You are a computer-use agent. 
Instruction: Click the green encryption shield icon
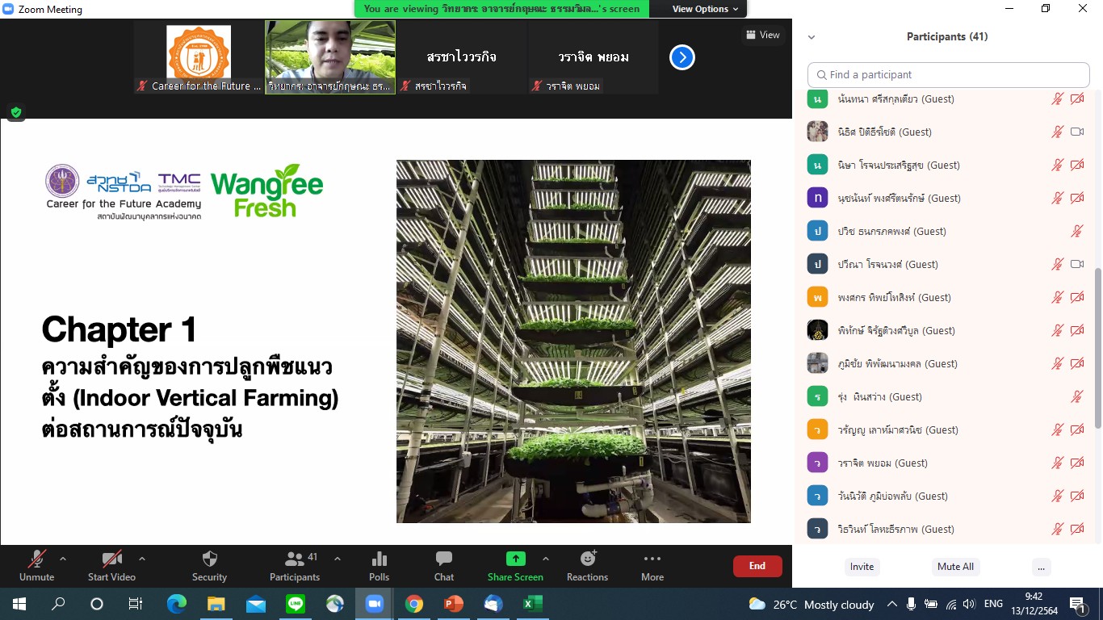pyautogui.click(x=15, y=112)
